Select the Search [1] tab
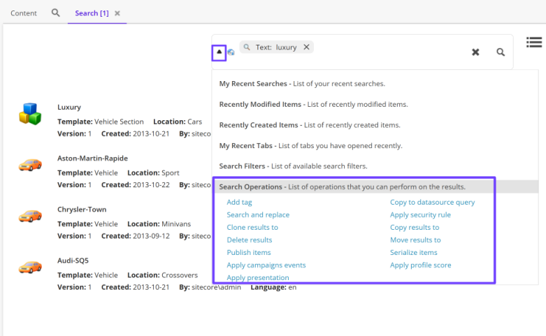 coord(92,13)
